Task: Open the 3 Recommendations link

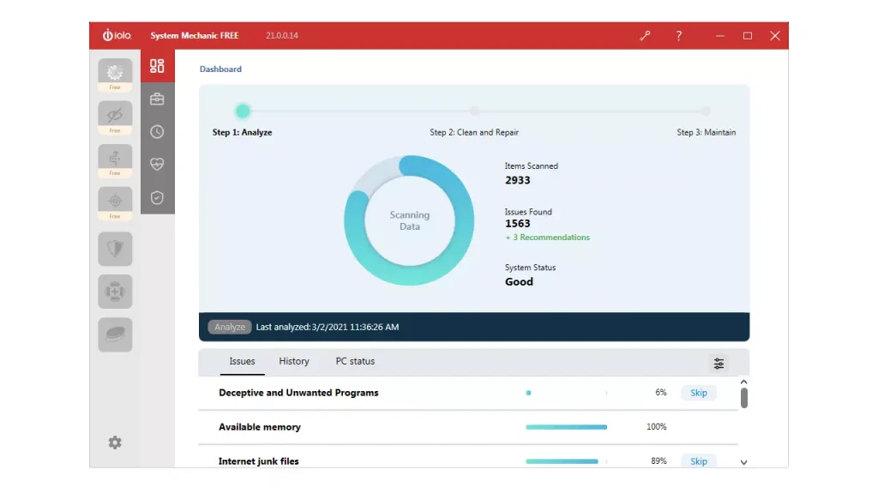Action: [x=547, y=238]
